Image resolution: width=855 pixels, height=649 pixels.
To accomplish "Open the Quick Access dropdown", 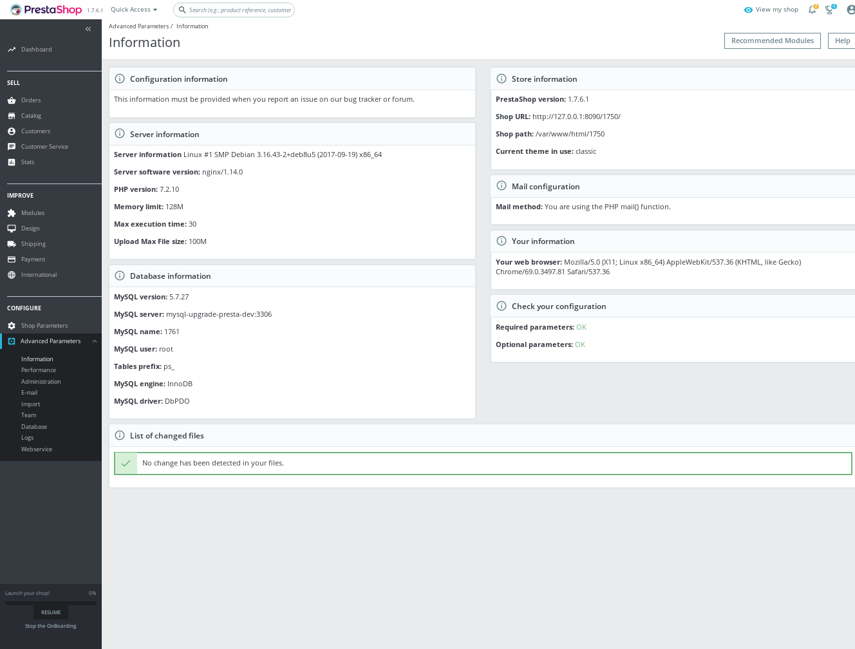I will coord(134,10).
